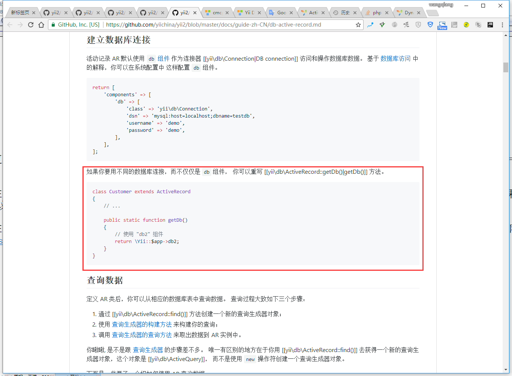Click the code line 'class' => 'yii\db\Connection'
This screenshot has width=512, height=376.
coord(169,109)
